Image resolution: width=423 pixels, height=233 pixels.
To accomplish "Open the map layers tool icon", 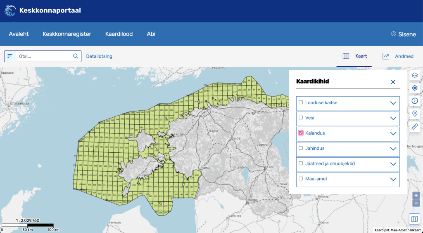I will tap(415, 75).
